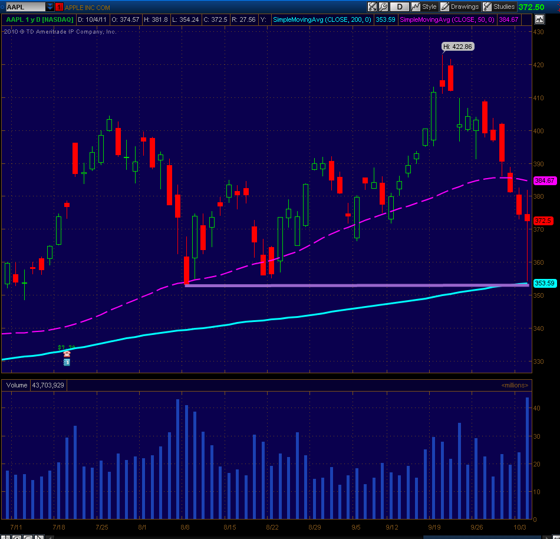Open the chart settings wrench icon
This screenshot has height=539, width=560.
point(383,7)
